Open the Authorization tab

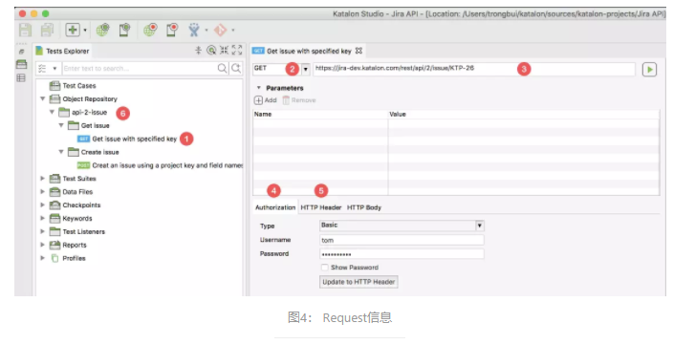(x=275, y=207)
